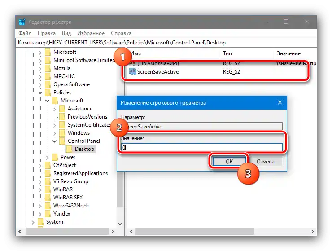Expand the System key
The image size is (332, 251).
point(33,222)
